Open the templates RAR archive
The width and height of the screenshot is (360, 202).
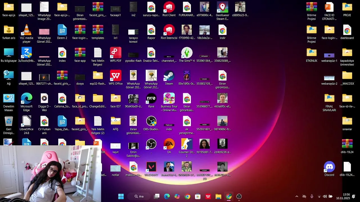point(98,32)
